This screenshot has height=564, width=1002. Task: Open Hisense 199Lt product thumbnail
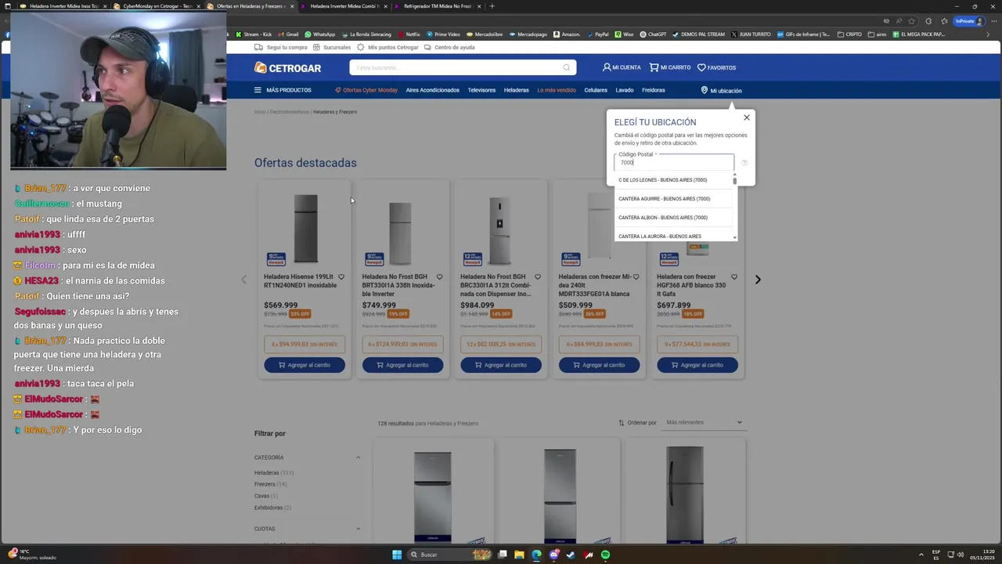(x=305, y=229)
